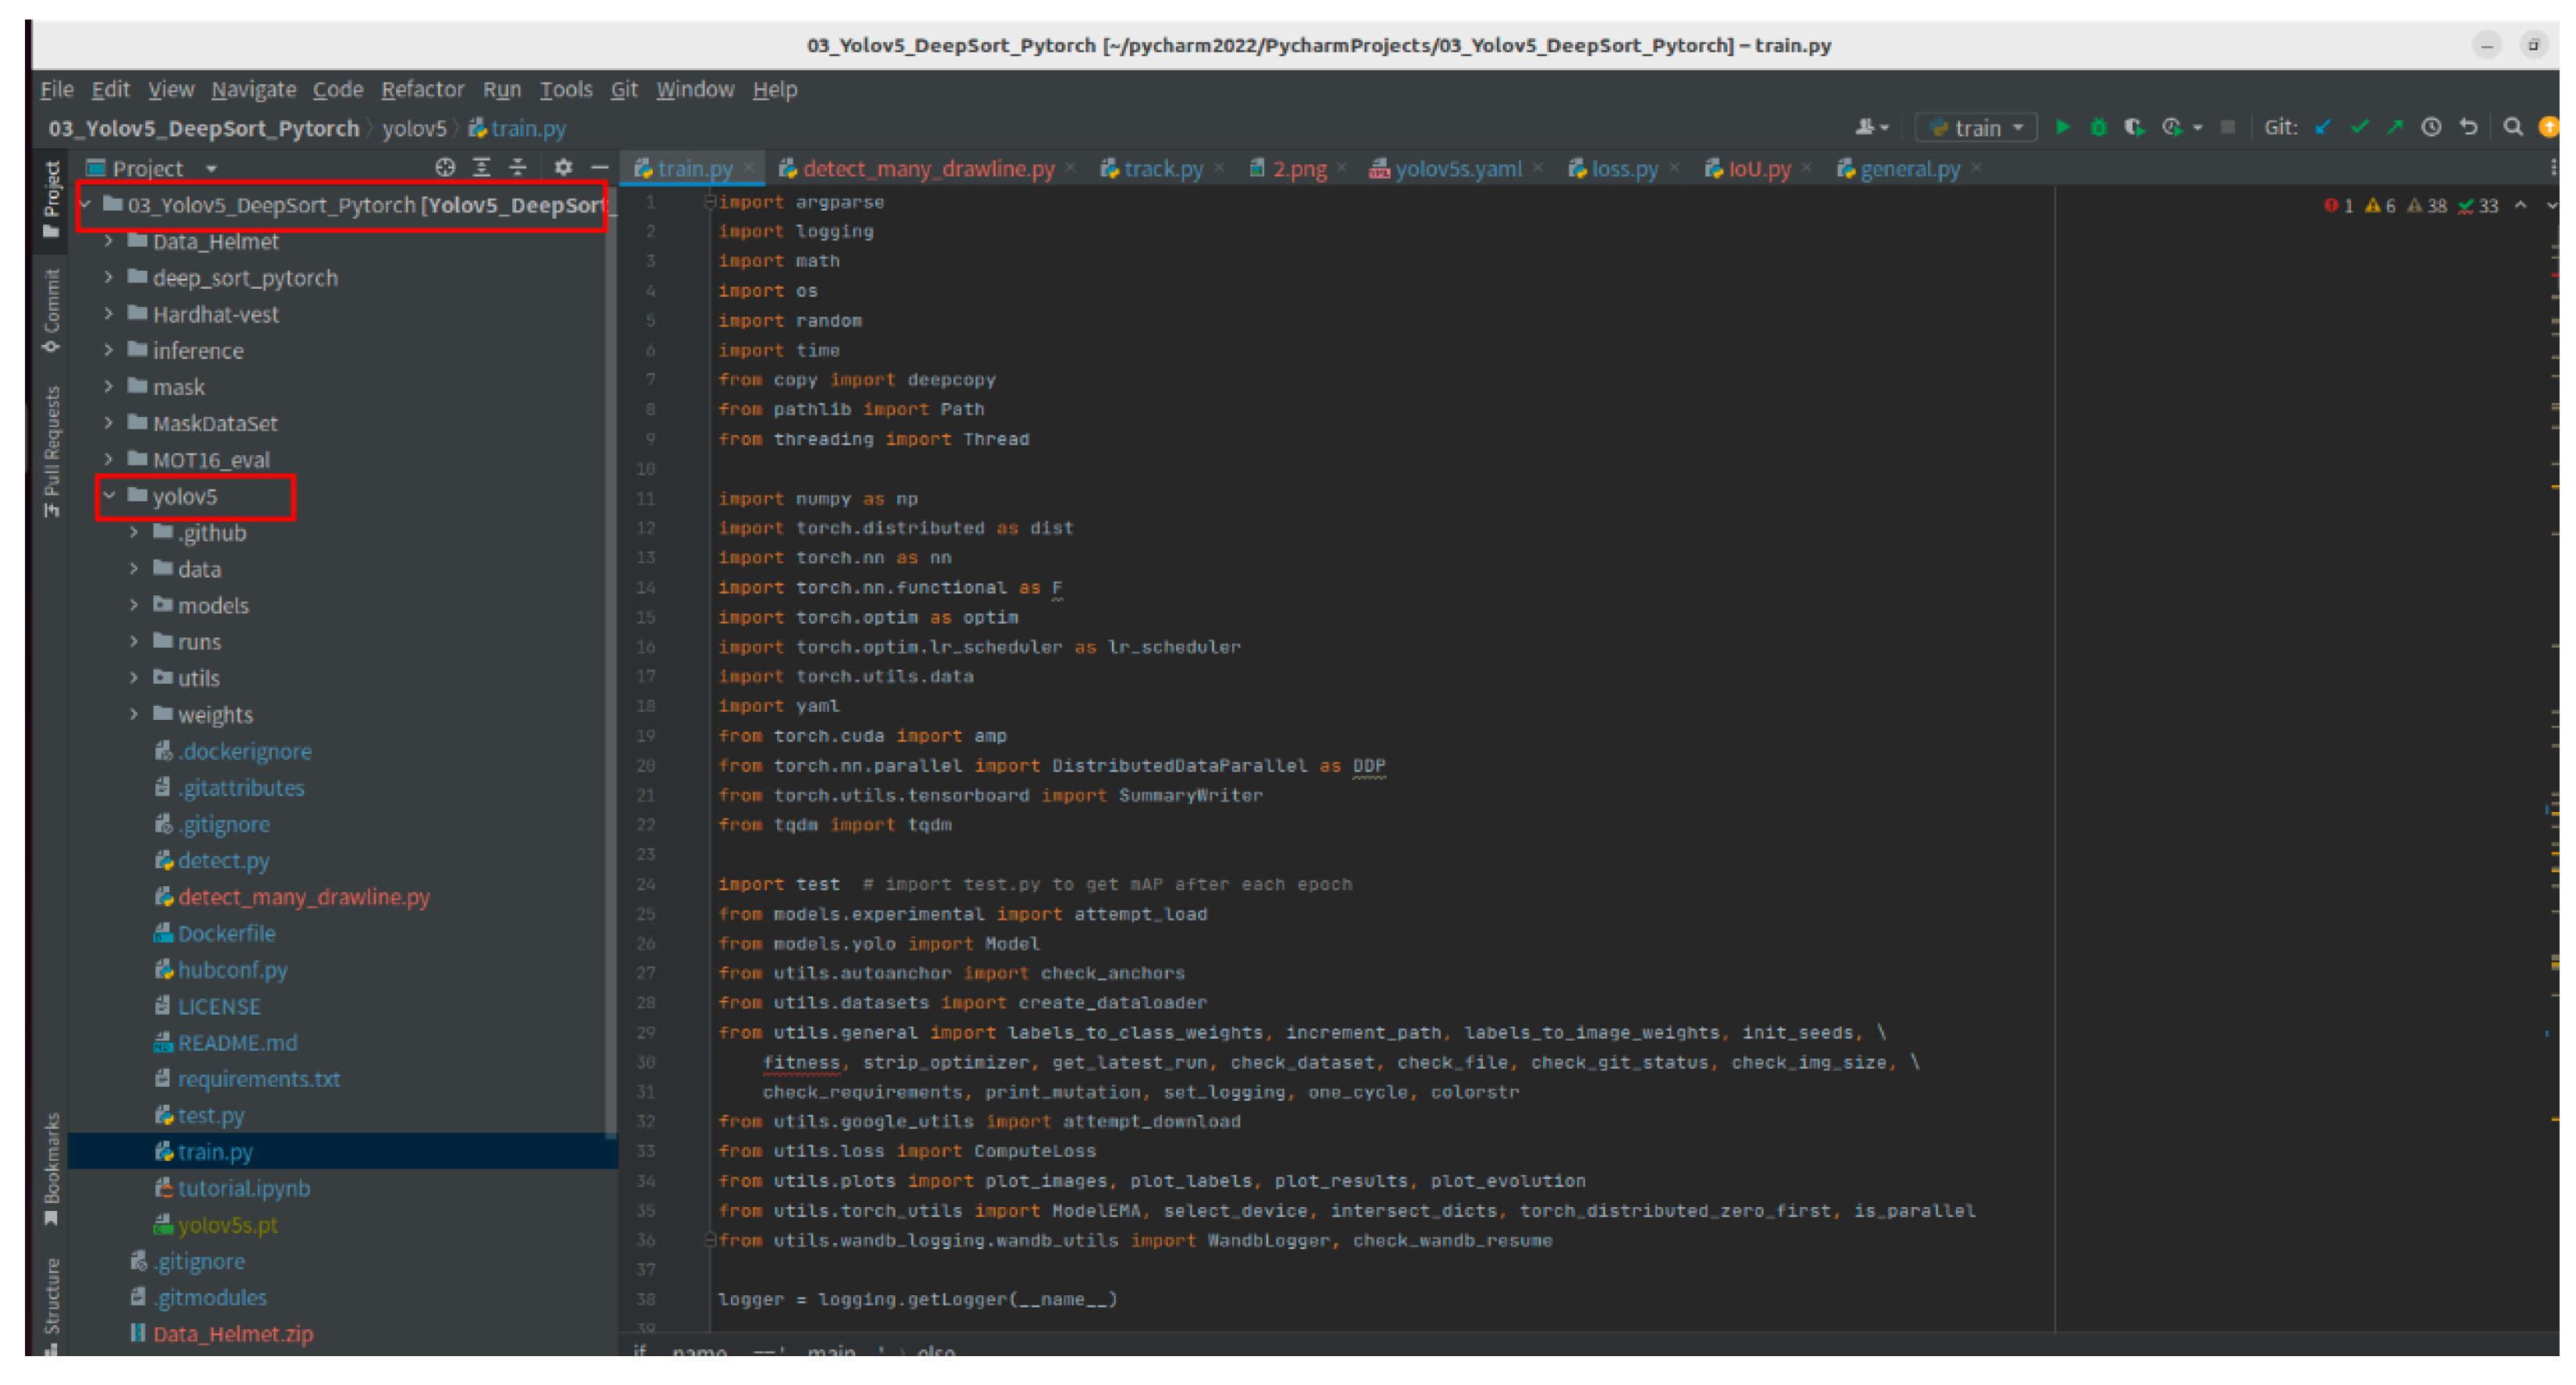Click yolov5 in the breadcrumb path
The height and width of the screenshot is (1385, 2576).
click(415, 128)
